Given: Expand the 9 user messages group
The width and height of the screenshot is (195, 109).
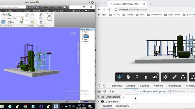Looking at the screenshot, I should coord(99,102).
